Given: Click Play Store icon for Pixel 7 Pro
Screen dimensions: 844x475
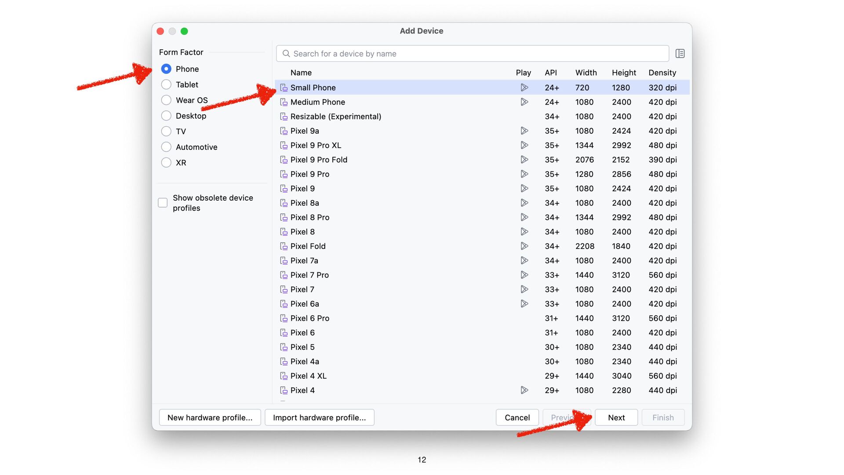Looking at the screenshot, I should (x=524, y=275).
